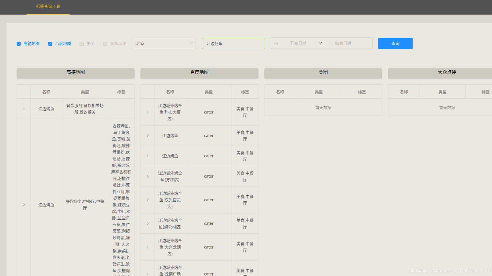The height and width of the screenshot is (276, 492).
Task: Click the clock icon in date range picker
Action: 276,43
